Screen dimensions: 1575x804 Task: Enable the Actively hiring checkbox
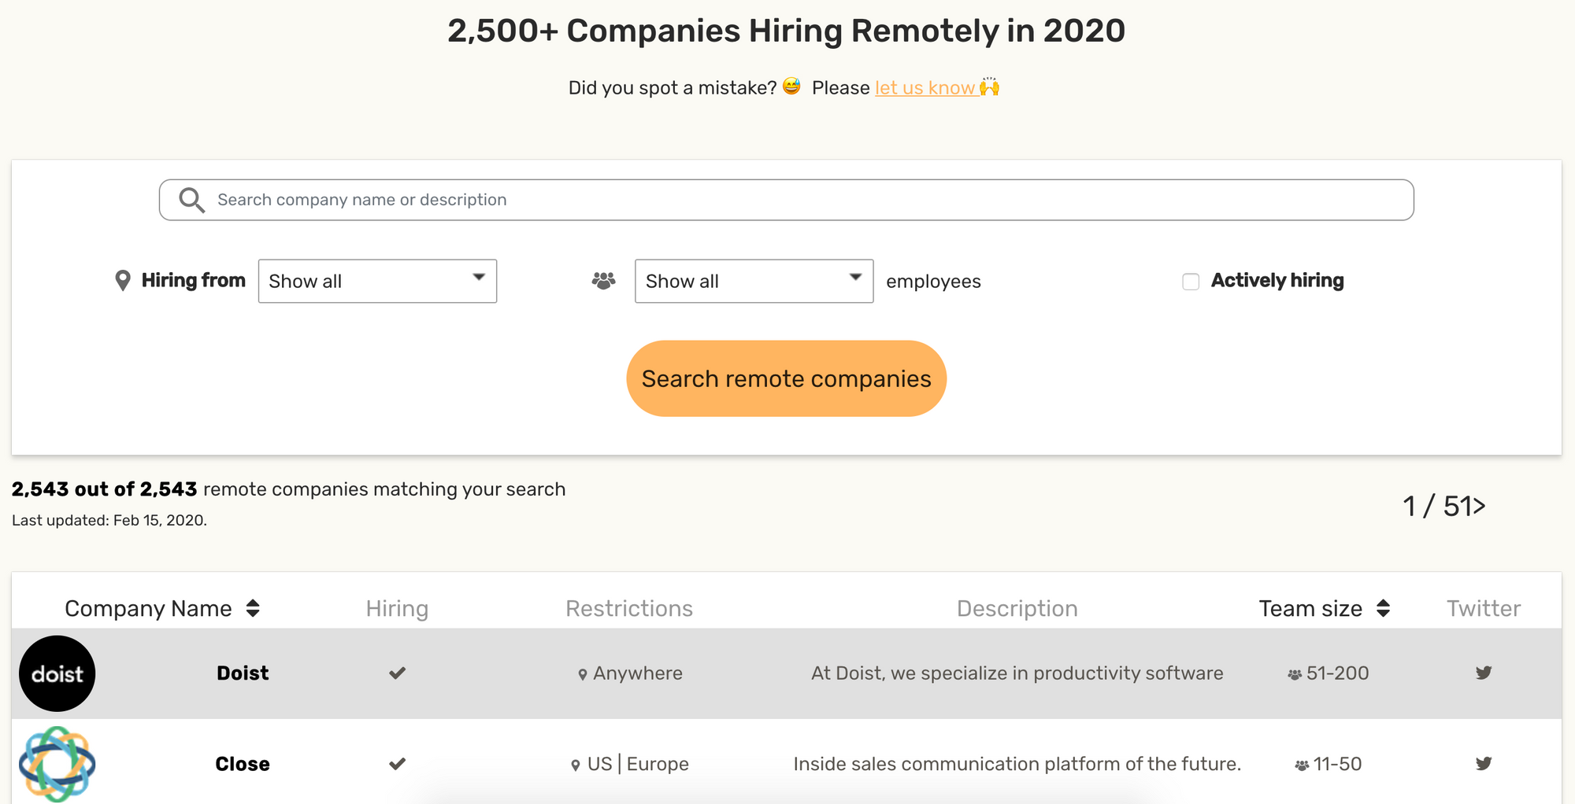(1190, 281)
